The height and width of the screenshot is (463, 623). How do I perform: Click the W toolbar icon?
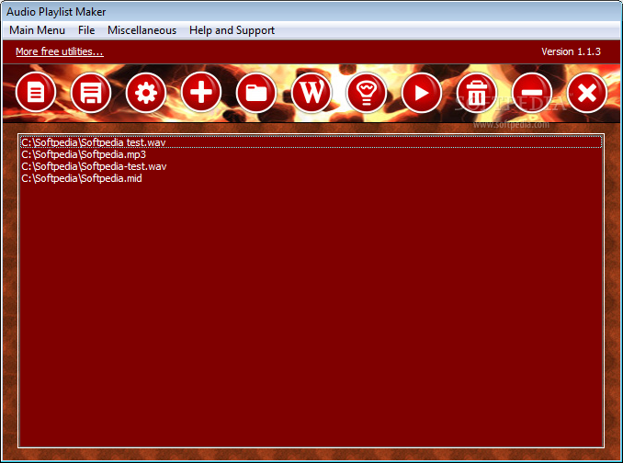tap(311, 93)
